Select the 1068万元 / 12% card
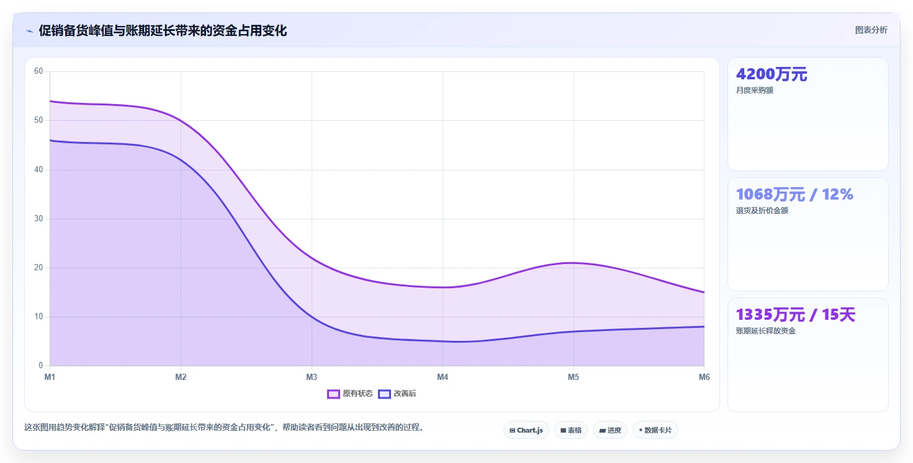Screen dimensions: 913x463 pyautogui.click(x=807, y=234)
